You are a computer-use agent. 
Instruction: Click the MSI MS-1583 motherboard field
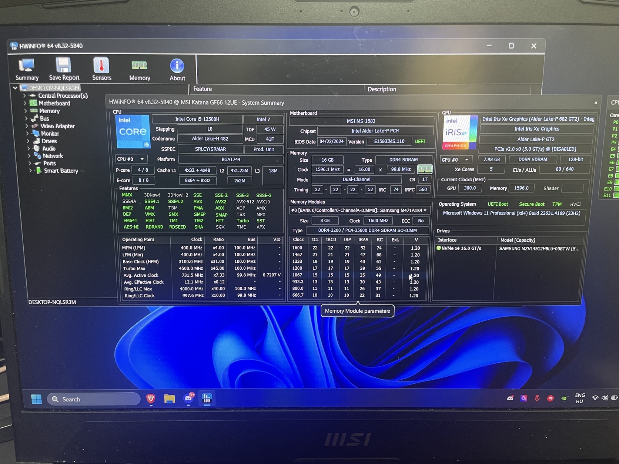click(361, 121)
